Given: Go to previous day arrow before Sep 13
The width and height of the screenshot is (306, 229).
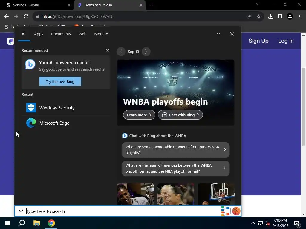Looking at the screenshot, I should 121,52.
